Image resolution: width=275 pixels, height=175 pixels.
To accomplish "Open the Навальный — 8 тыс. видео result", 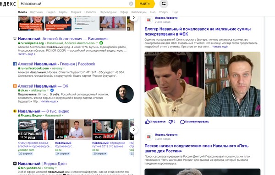I will point(44,111).
